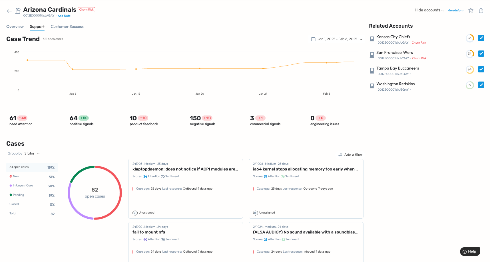Click Unassigned avatar on case 241903
This screenshot has width=490, height=262.
click(x=135, y=213)
